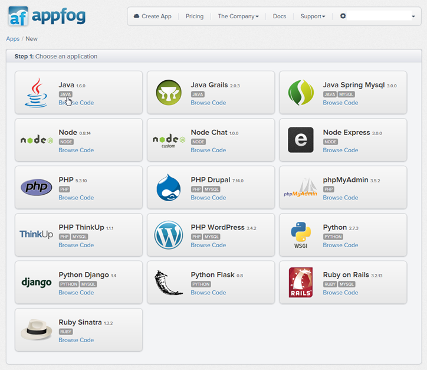Expand the Support dropdown menu
Viewport: 427px width, 370px height.
point(313,17)
